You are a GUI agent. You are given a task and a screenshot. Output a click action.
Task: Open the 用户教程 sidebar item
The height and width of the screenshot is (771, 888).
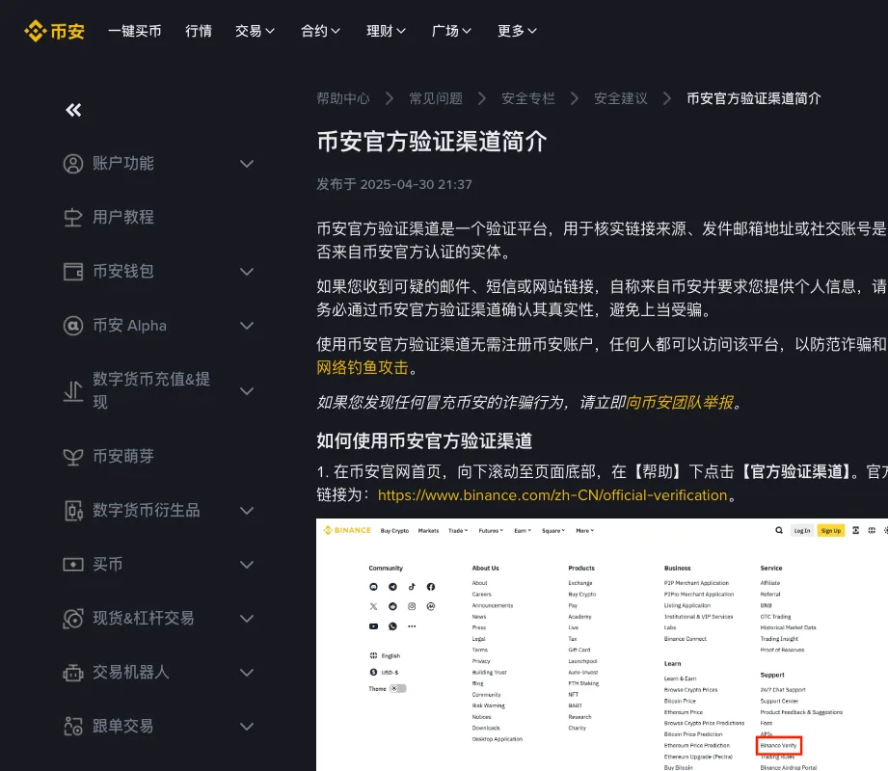click(123, 218)
